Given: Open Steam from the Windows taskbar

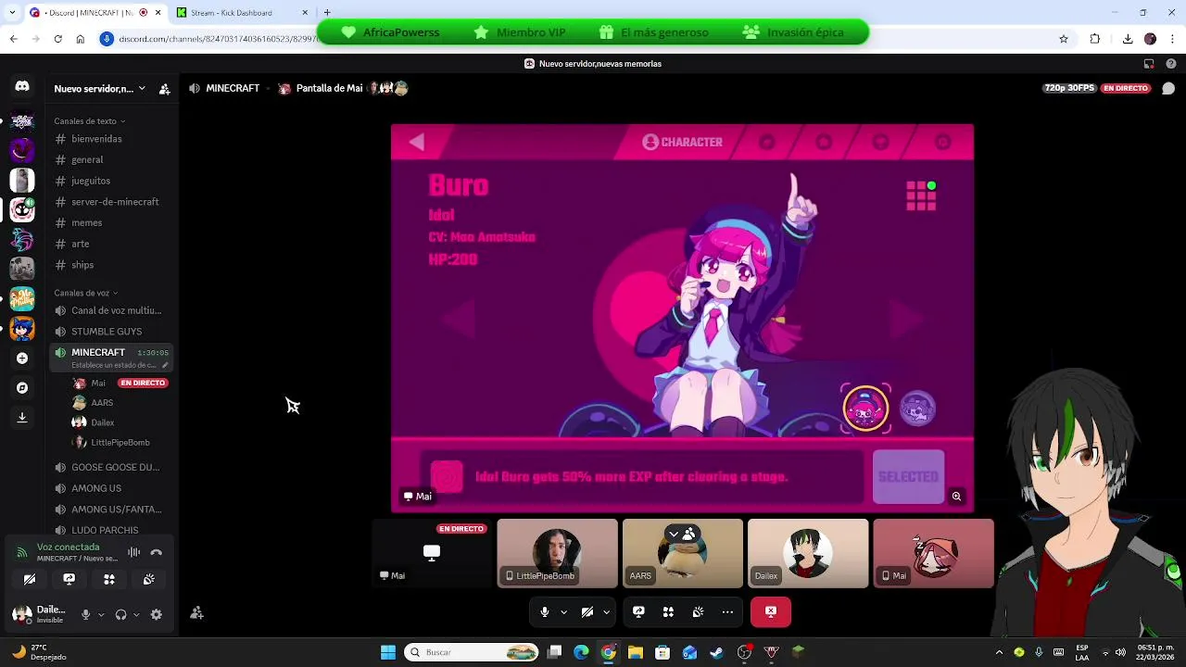Looking at the screenshot, I should click(716, 652).
